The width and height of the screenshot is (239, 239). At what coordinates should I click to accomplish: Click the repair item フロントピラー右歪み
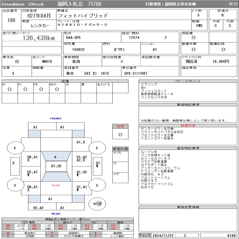pyautogui.click(x=157, y=138)
